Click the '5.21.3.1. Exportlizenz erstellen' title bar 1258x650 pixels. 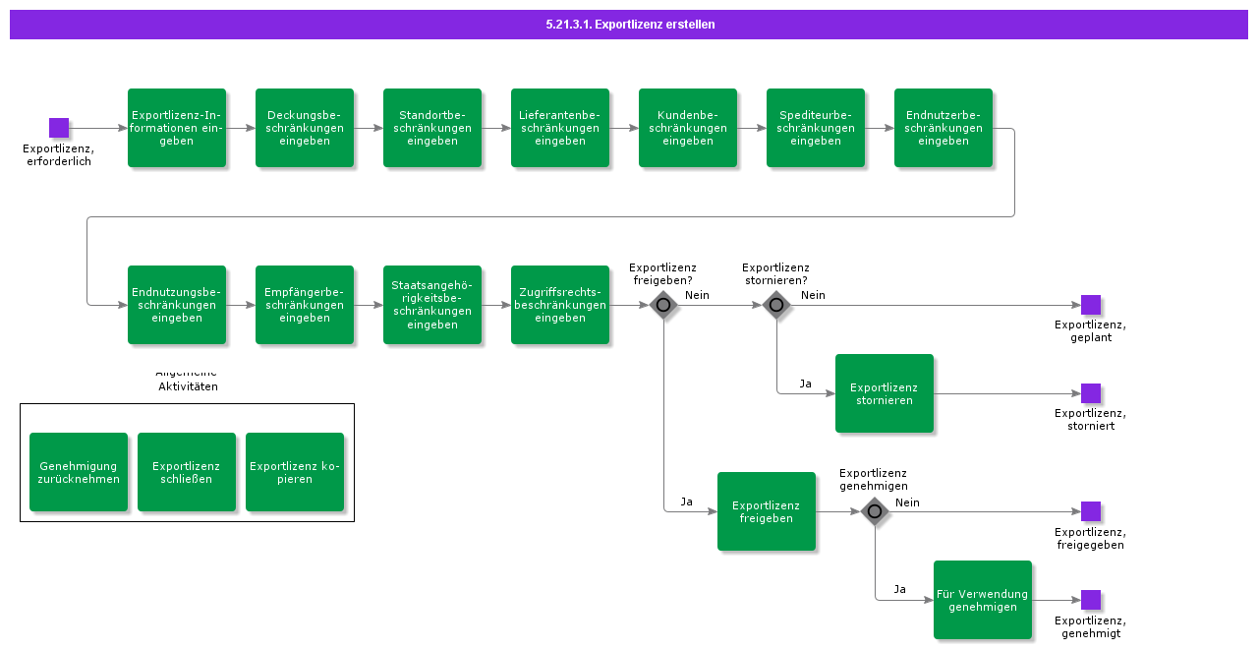coord(629,25)
